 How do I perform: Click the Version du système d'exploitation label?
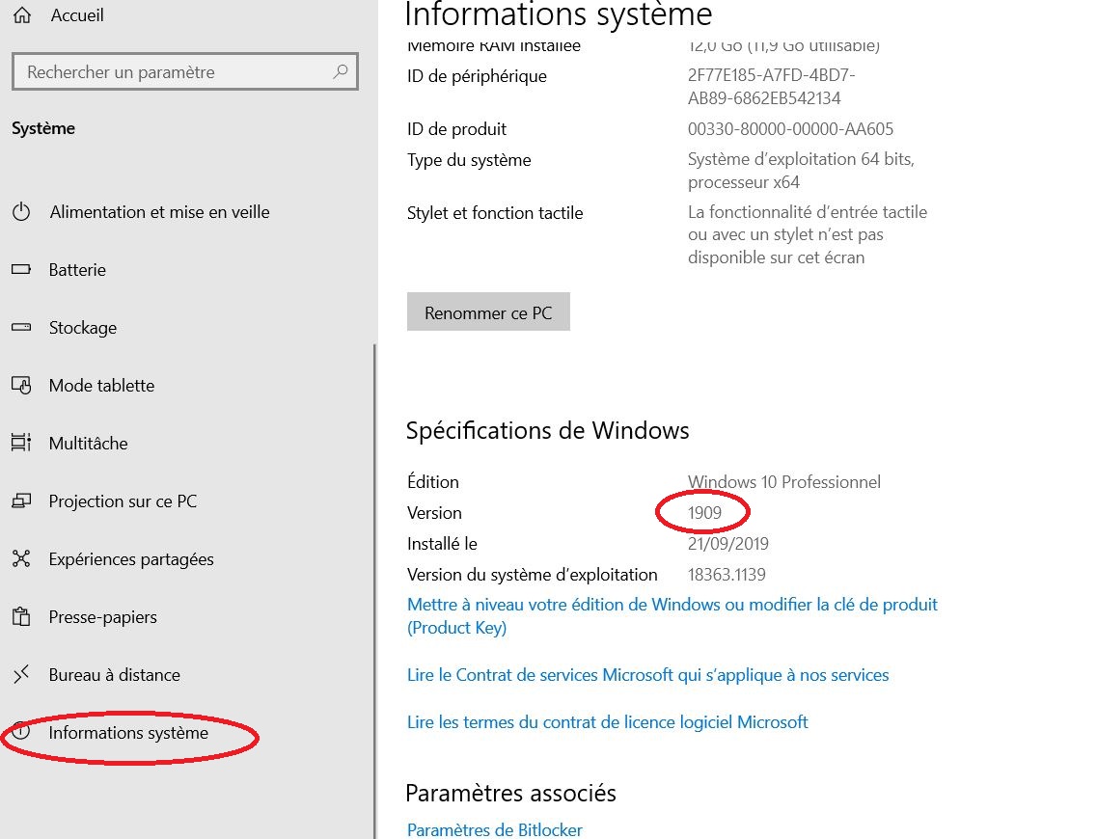pyautogui.click(x=533, y=575)
